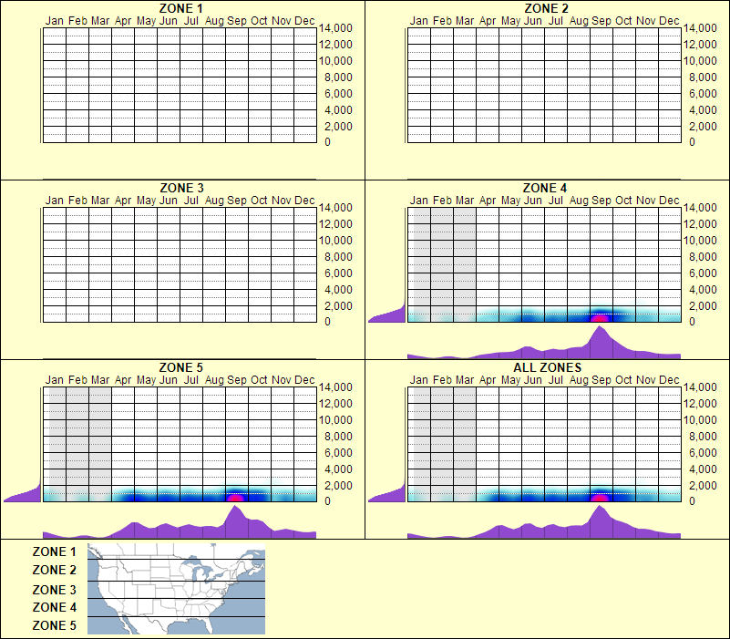Click the Sep month label in Zone 3
This screenshot has width=730, height=639.
(x=237, y=201)
